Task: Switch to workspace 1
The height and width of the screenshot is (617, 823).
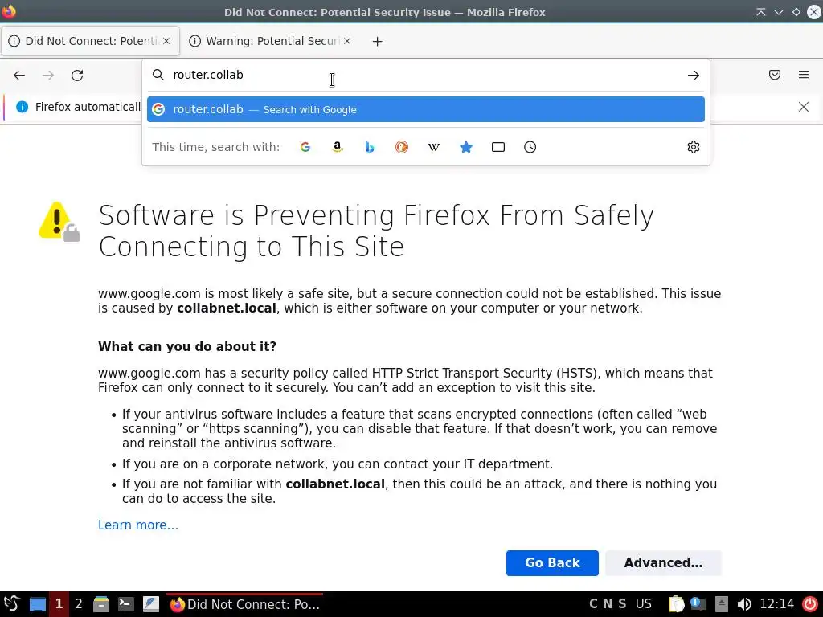Action: coord(59,604)
